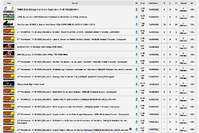Open the Albert Ramos Vinolas vs Hubert Hurkacz link
The height and width of the screenshot is (133, 199).
[73, 130]
